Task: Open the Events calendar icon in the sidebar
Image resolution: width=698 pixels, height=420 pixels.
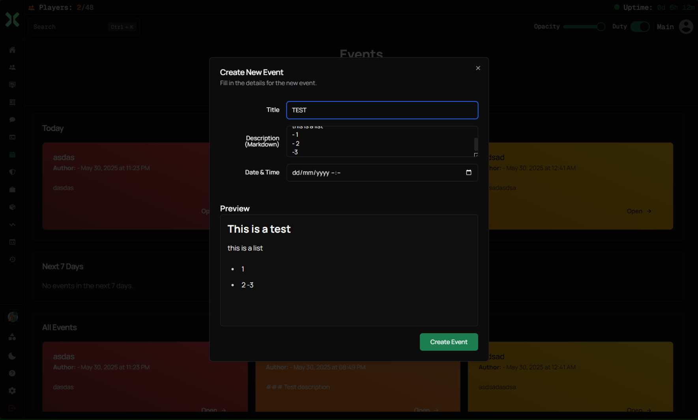Action: [x=12, y=155]
